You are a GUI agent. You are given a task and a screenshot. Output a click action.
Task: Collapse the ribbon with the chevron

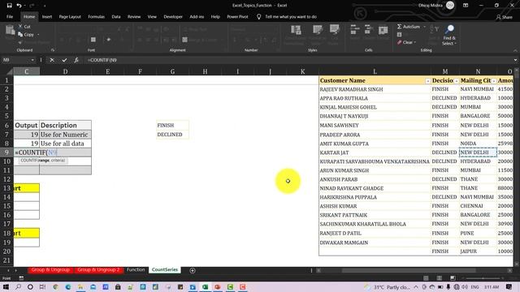pyautogui.click(x=515, y=50)
